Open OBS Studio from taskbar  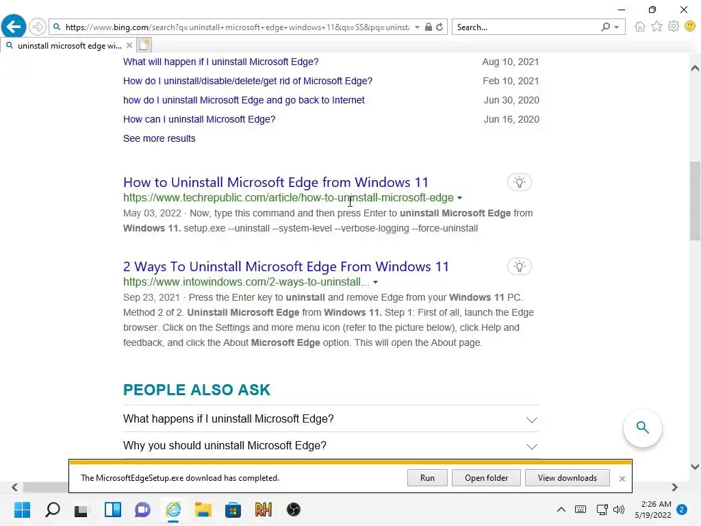(x=293, y=510)
